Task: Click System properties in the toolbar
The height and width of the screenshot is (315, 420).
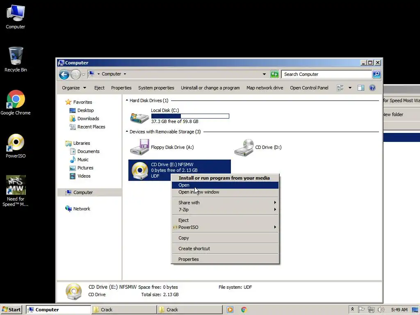Action: (156, 88)
